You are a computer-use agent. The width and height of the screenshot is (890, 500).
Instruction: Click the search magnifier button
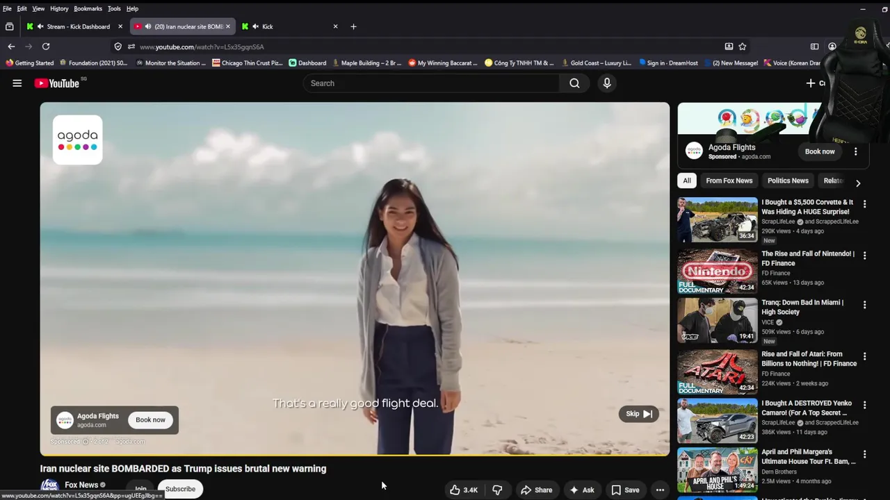[574, 83]
